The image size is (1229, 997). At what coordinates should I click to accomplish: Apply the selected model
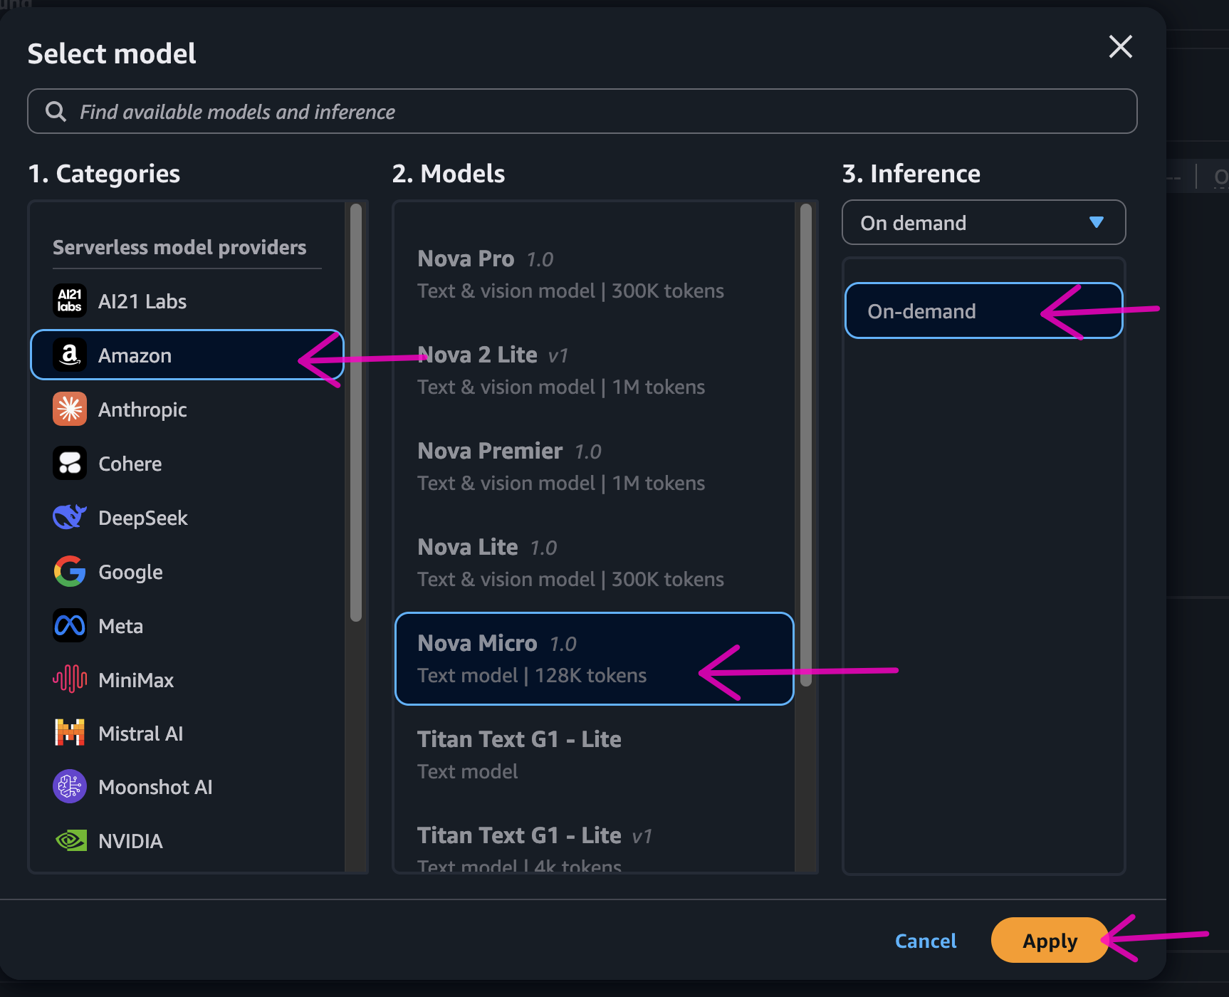(x=1050, y=940)
